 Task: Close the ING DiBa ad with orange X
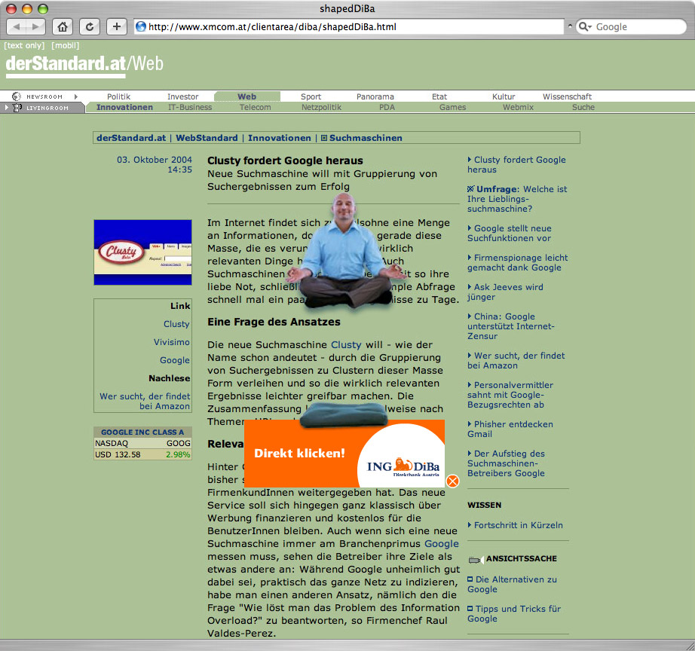click(452, 481)
